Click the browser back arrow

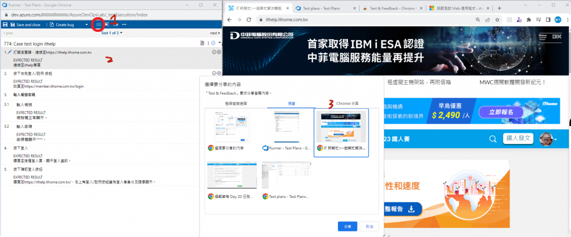[229, 20]
